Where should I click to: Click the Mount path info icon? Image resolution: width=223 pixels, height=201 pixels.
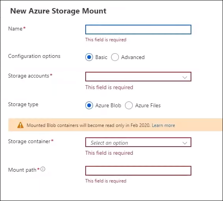coord(43,169)
